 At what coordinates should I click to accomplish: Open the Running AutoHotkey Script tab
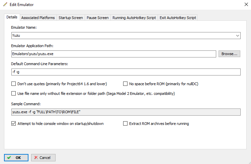134,18
